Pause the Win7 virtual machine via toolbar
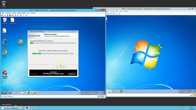Viewport: 196px width, 110px height. tap(16, 15)
